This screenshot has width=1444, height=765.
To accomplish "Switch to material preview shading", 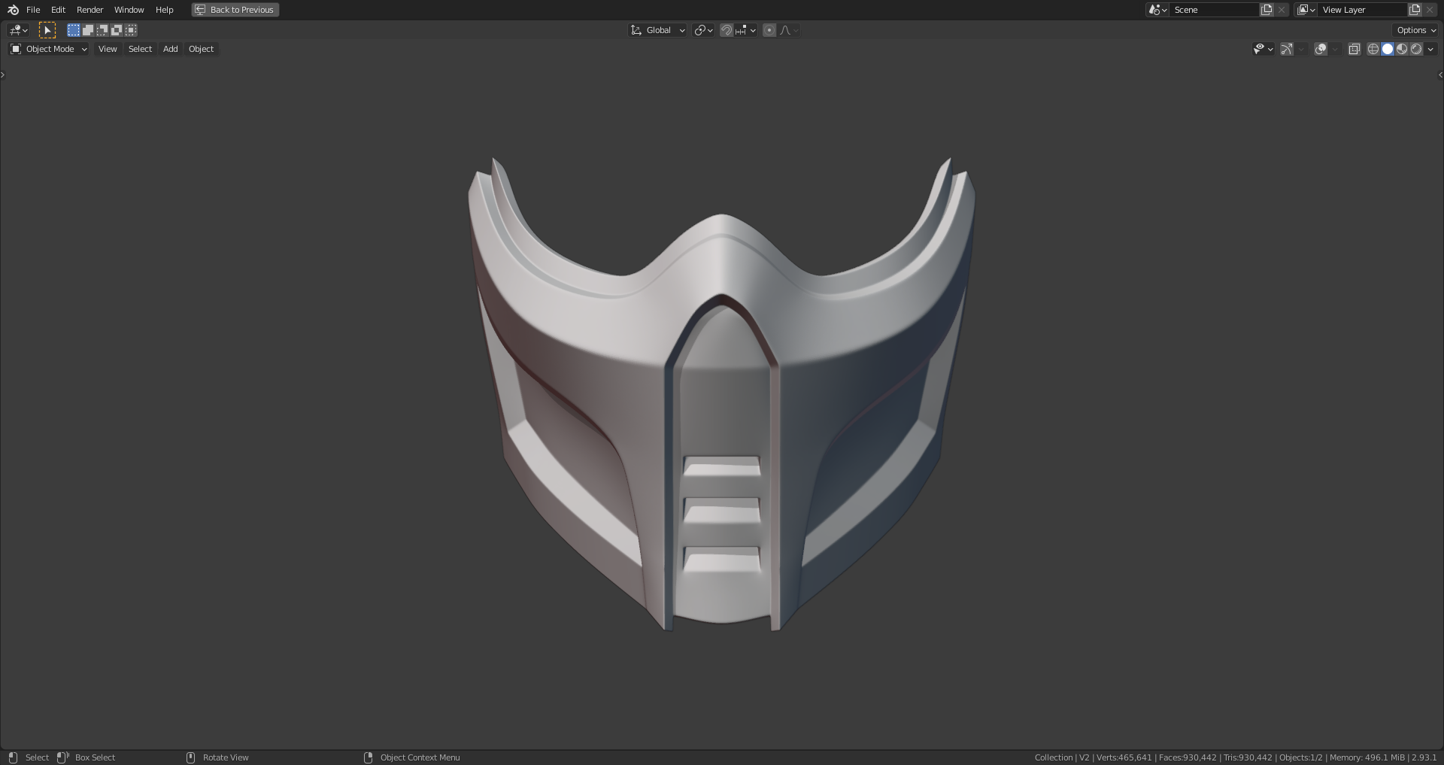I will [x=1402, y=49].
